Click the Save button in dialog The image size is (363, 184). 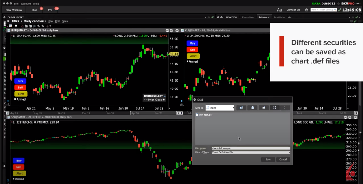[x=268, y=160]
